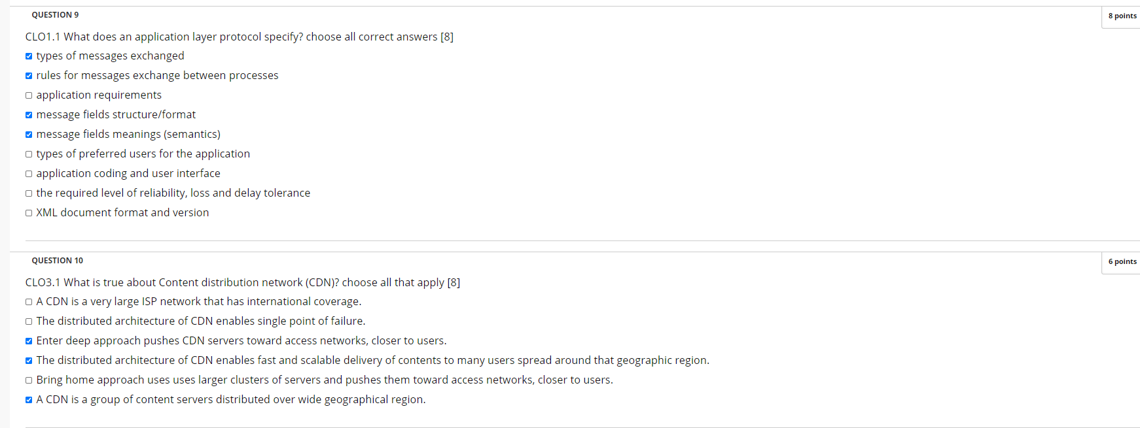
Task: Check the "application requirements" option
Action: coord(29,95)
